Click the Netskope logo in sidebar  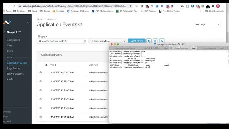click(x=7, y=23)
